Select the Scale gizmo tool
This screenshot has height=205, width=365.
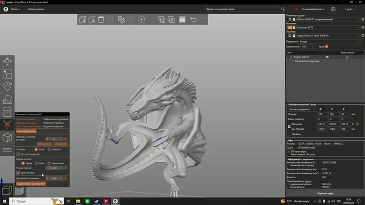(x=7, y=74)
